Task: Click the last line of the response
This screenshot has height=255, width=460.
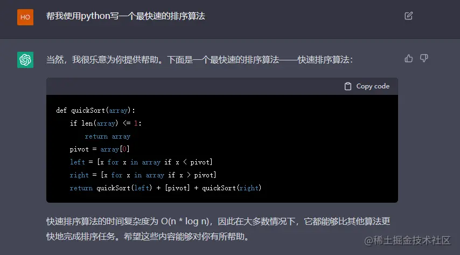Action: coord(148,237)
